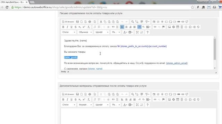Open Templates icon in the letter editor
This screenshot has width=222, height=124.
[95, 22]
